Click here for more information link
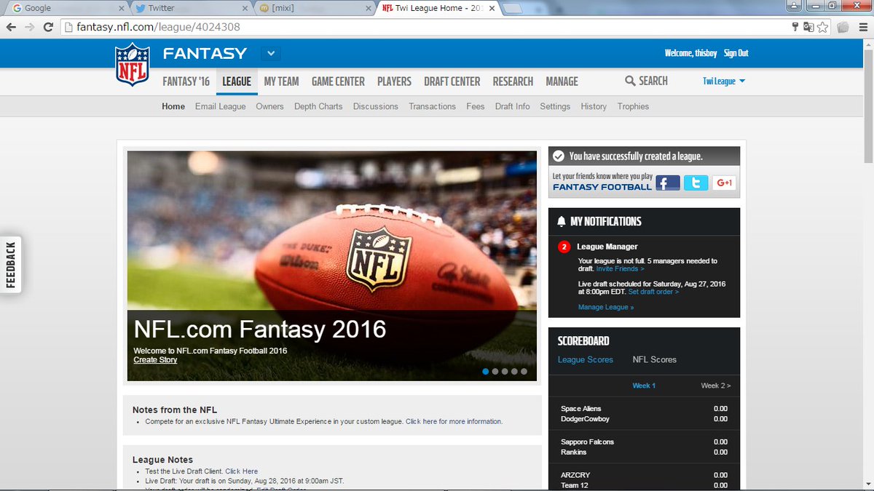874x491 pixels. pyautogui.click(x=454, y=421)
